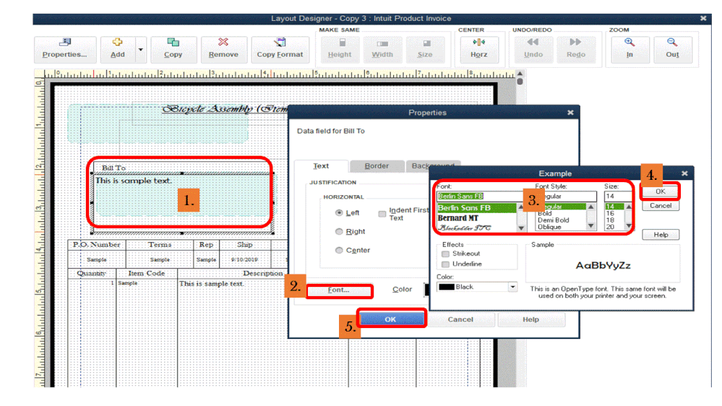
Task: Open the Properties toolbar button
Action: [65, 49]
